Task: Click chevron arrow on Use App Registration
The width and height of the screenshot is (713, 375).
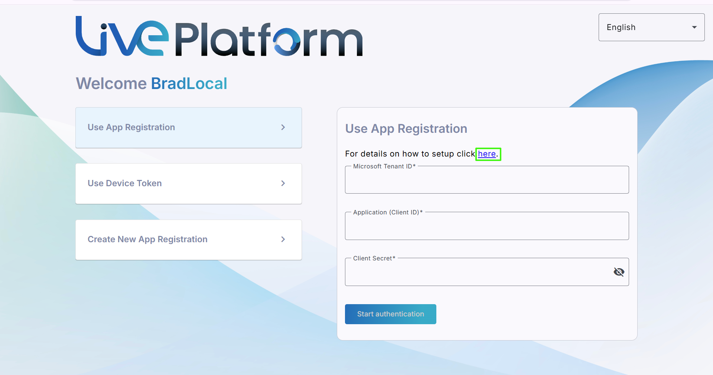Action: pyautogui.click(x=283, y=127)
